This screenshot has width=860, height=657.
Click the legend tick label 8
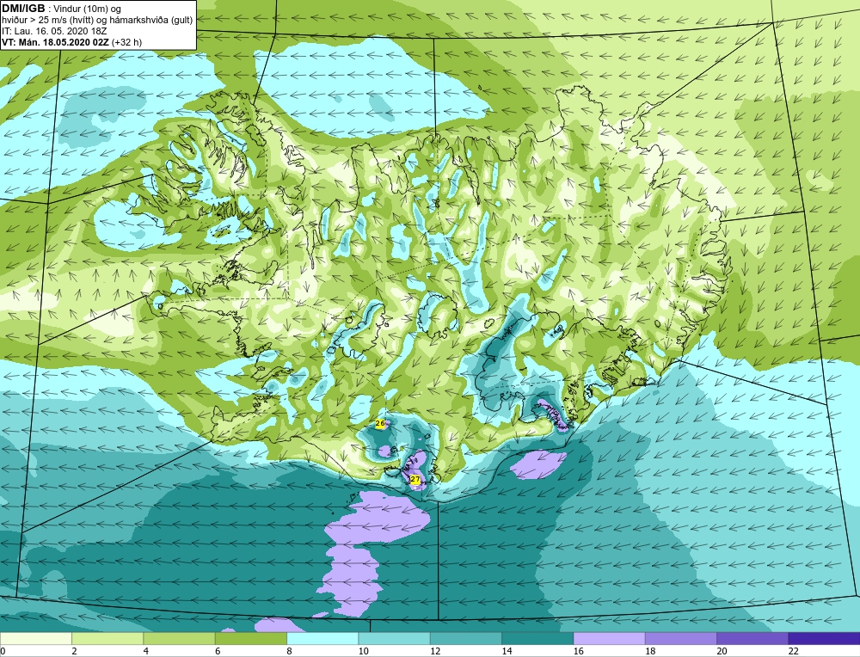point(289,651)
